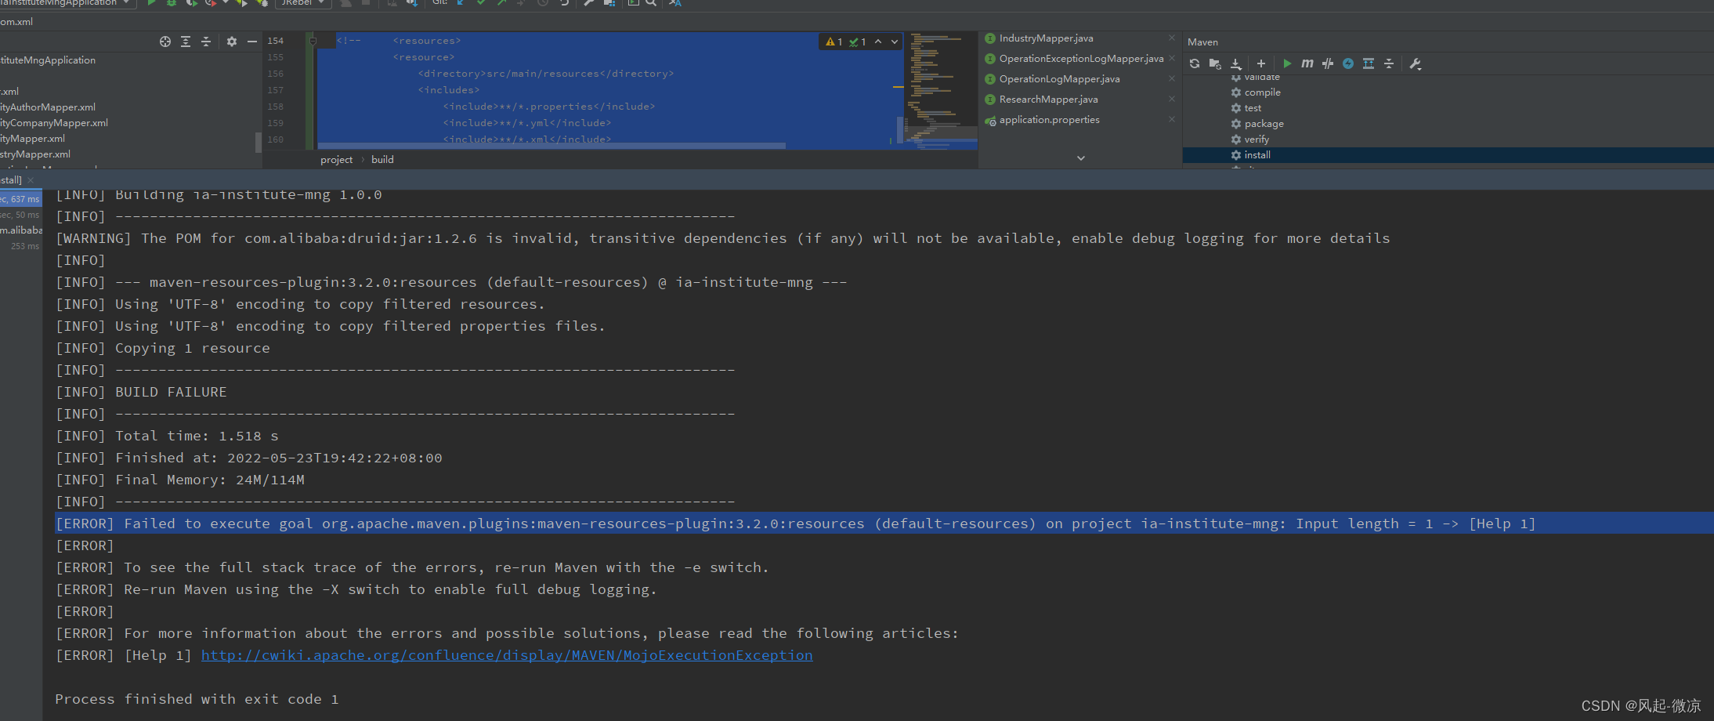1714x721 pixels.
Task: Download sources and documentation in Maven panel
Action: pos(1236,63)
